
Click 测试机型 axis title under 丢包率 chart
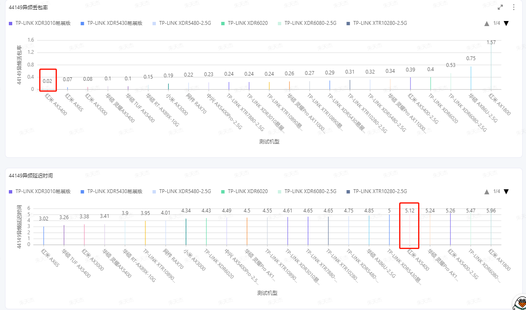(269, 142)
